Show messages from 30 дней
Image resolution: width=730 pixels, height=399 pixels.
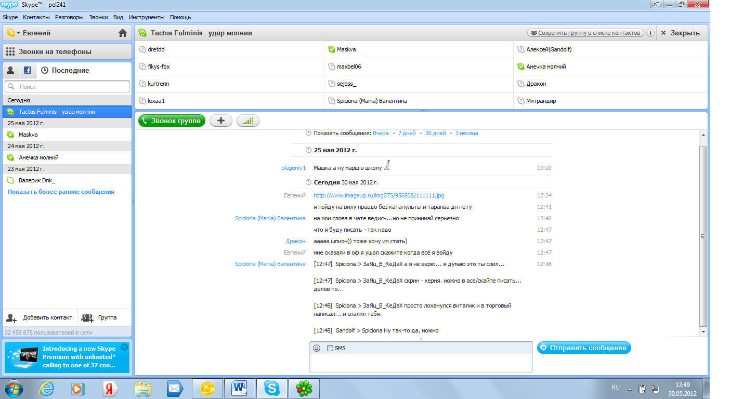click(436, 133)
